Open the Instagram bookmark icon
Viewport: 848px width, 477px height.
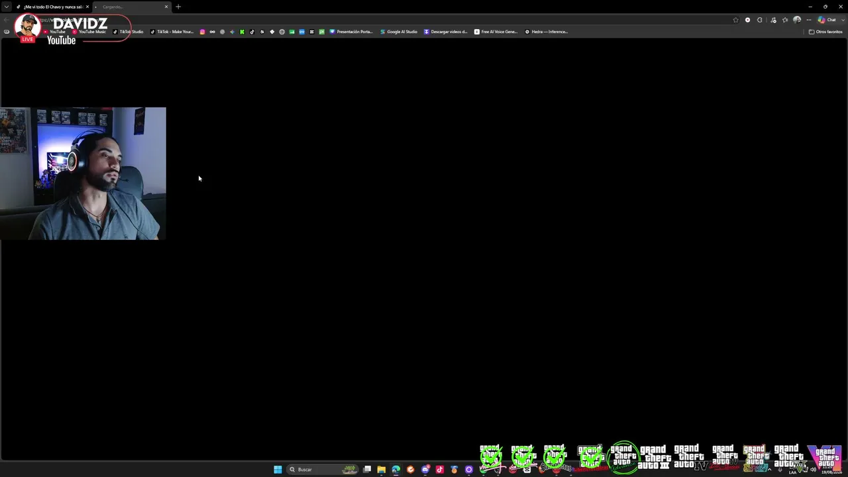(x=202, y=32)
